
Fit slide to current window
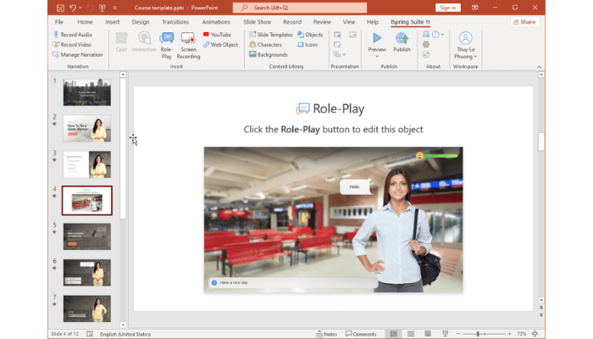pos(535,334)
